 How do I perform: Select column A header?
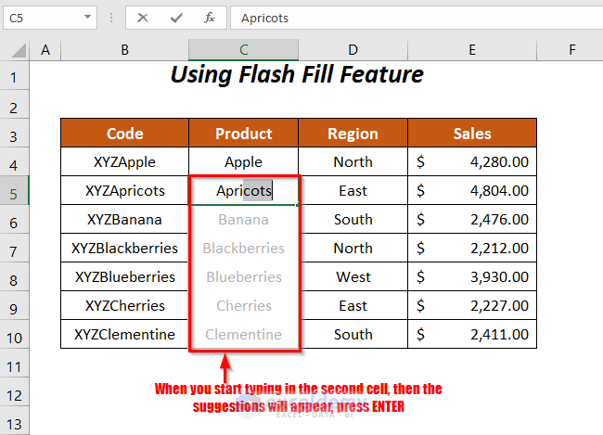tap(45, 49)
